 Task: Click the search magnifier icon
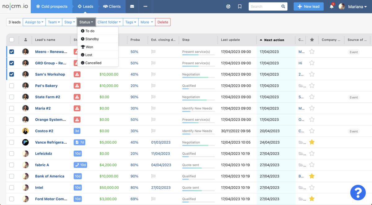coord(283,7)
